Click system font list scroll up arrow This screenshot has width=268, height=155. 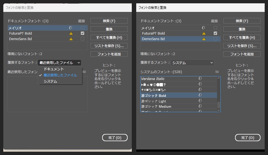pos(219,78)
